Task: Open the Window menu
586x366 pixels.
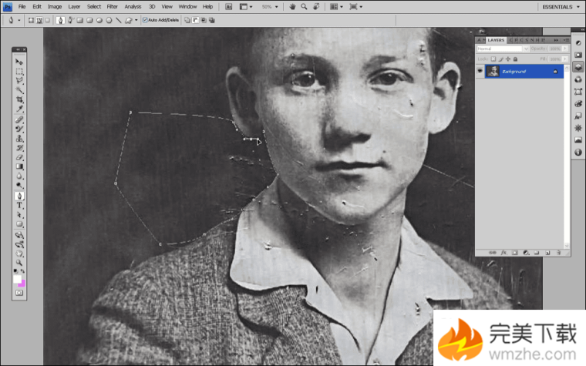Action: (x=187, y=7)
